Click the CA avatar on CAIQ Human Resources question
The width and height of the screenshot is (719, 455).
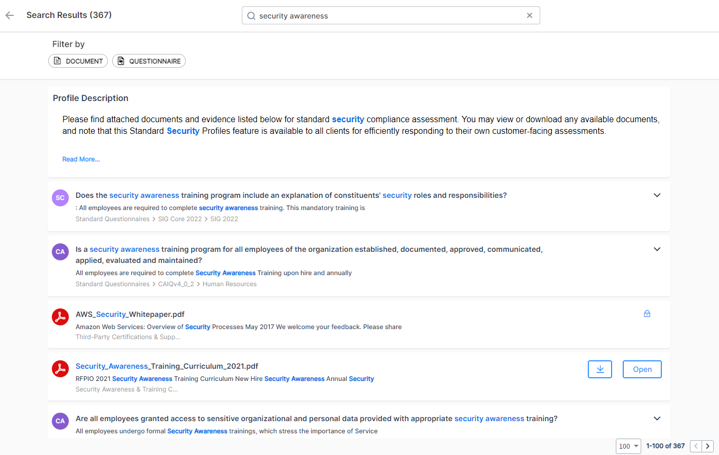[60, 252]
